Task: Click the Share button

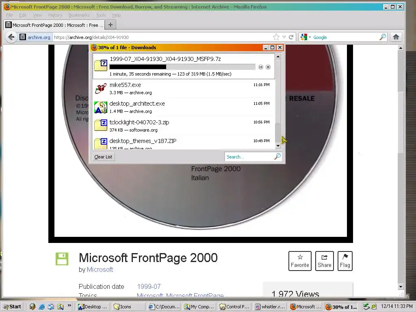Action: pos(325,261)
